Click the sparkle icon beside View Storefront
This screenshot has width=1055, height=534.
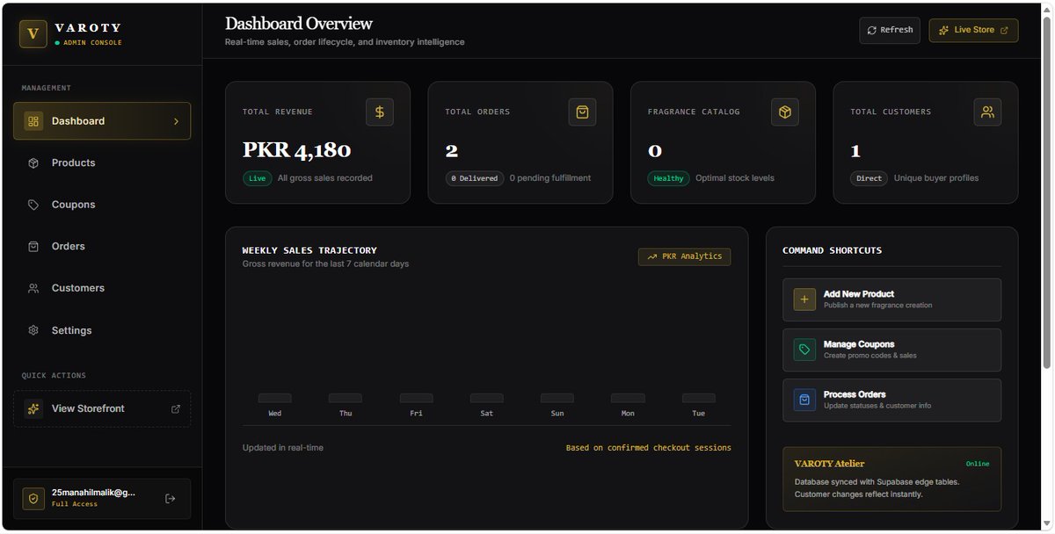pyautogui.click(x=33, y=408)
